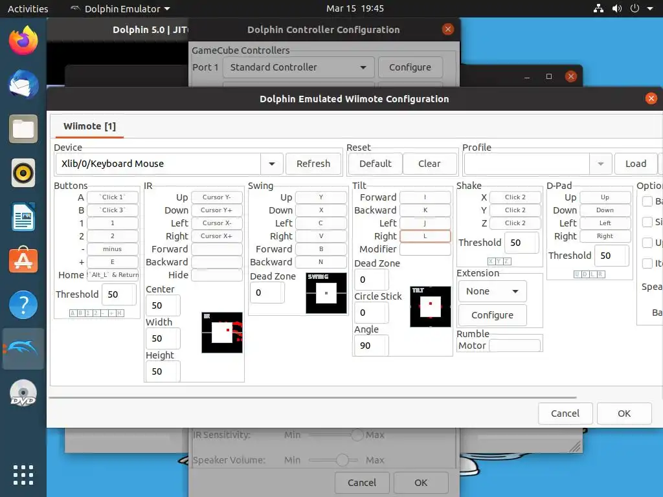Click the Speaker Volume slider handle
The width and height of the screenshot is (663, 497).
[x=342, y=460]
